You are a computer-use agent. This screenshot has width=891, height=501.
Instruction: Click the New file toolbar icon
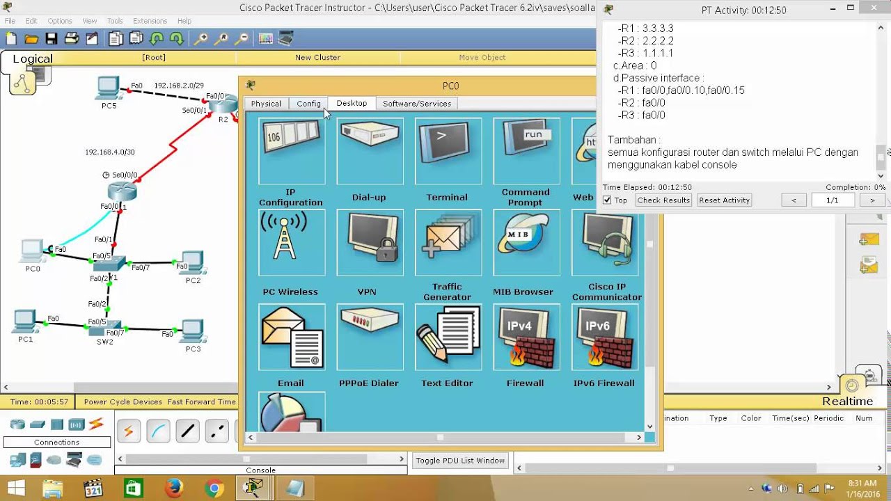click(11, 39)
